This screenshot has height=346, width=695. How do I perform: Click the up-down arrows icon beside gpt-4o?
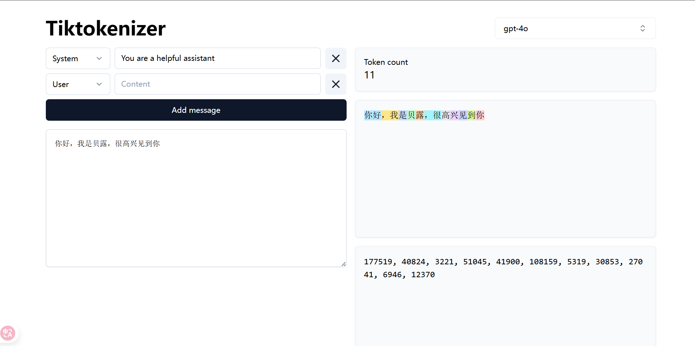642,28
